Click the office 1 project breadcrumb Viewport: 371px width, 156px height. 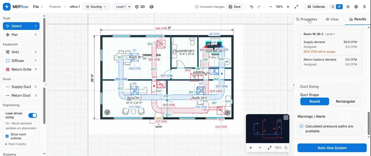(75, 7)
